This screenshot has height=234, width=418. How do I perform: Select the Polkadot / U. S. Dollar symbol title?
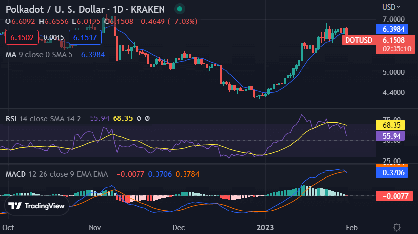(55, 10)
